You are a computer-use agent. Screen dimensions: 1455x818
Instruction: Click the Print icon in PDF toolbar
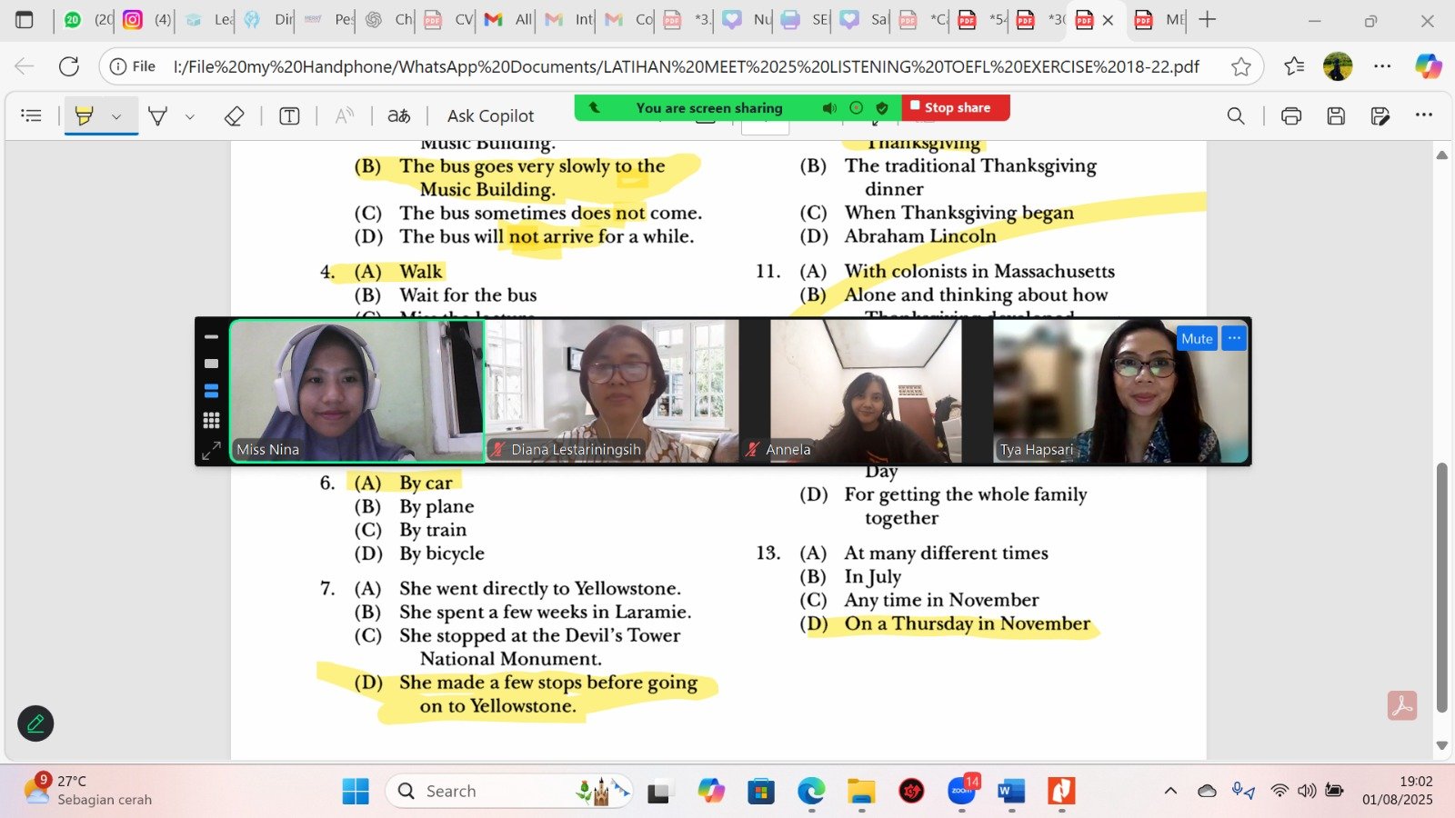tap(1290, 115)
